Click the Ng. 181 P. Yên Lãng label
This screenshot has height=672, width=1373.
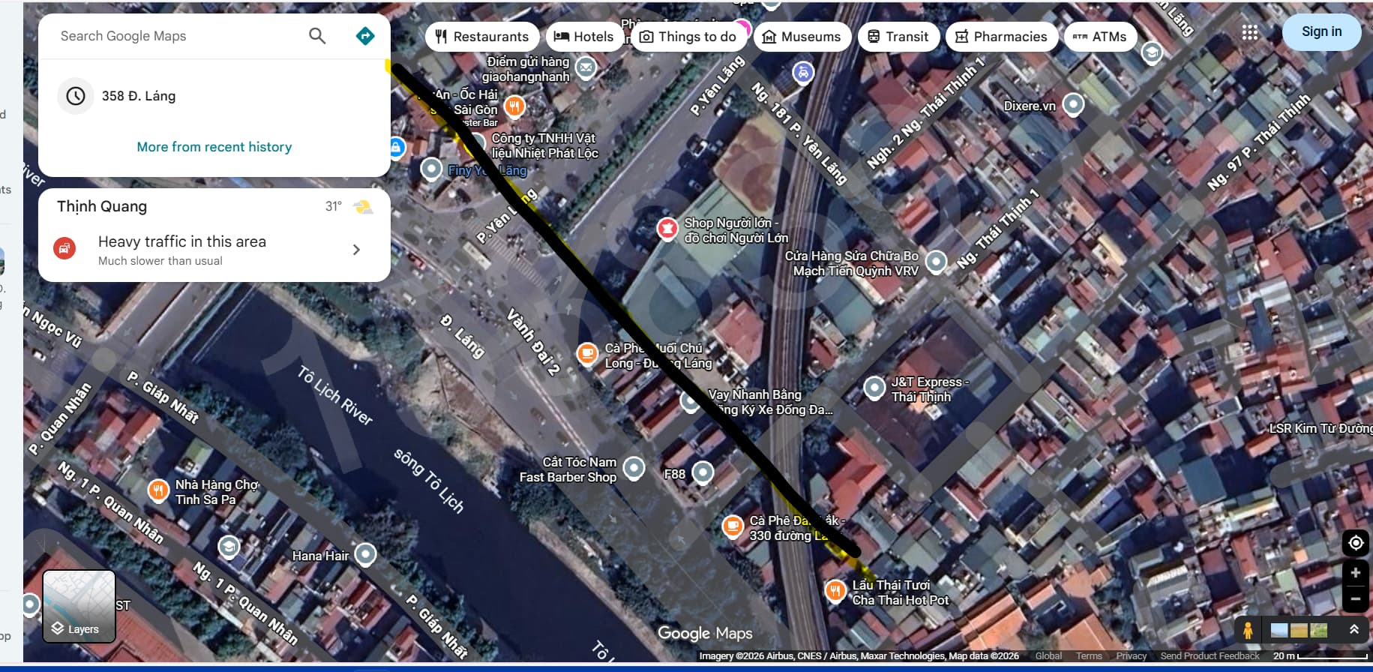pos(799,134)
